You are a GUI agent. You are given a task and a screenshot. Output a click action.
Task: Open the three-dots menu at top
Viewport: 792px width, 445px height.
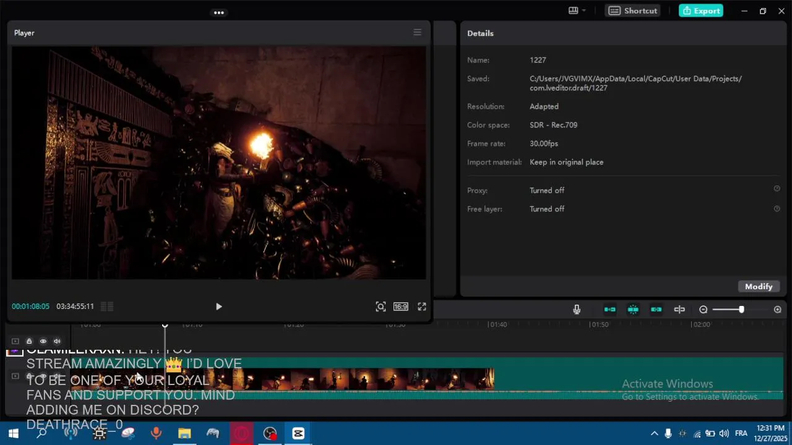219,12
